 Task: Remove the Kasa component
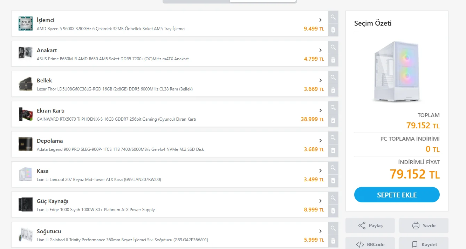point(333,181)
